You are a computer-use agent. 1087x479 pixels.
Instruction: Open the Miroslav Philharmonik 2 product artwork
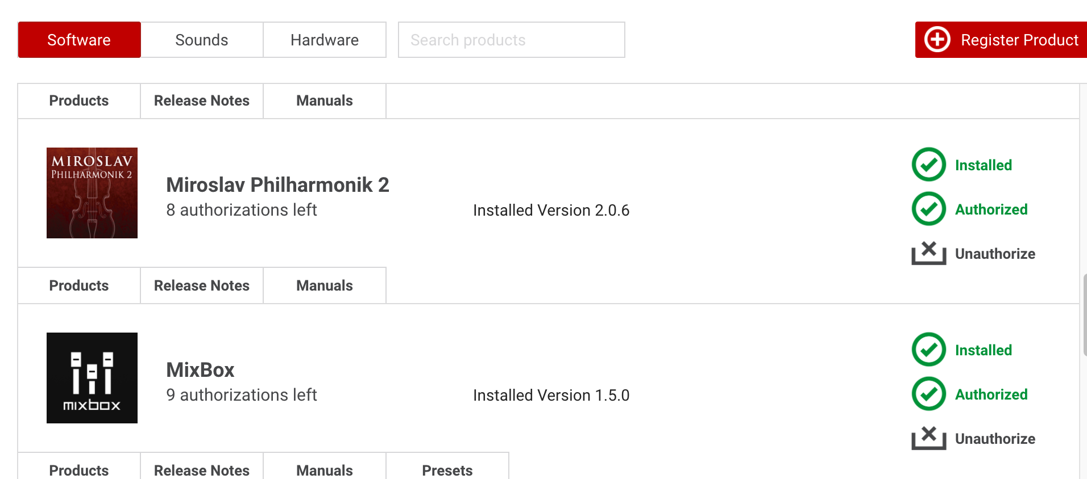click(92, 193)
